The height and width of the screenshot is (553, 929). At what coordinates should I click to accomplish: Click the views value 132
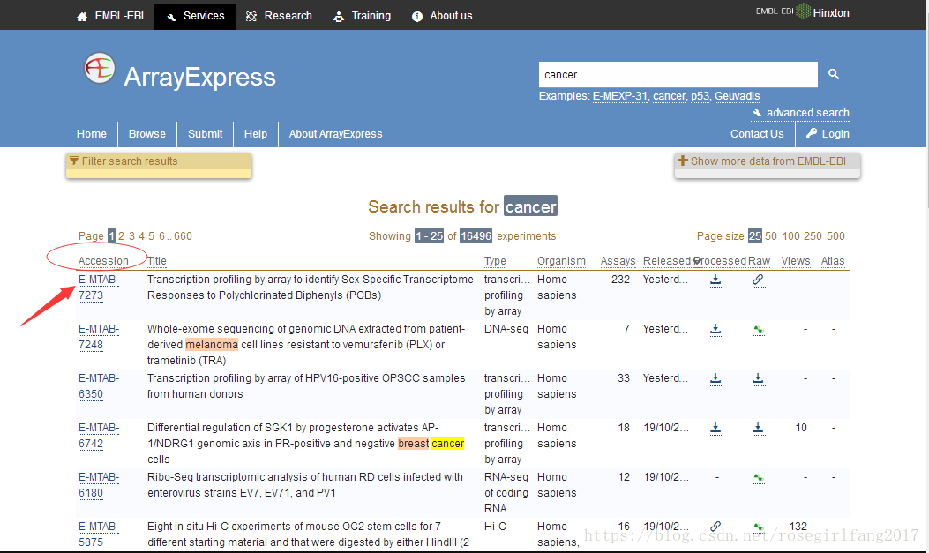tap(798, 527)
